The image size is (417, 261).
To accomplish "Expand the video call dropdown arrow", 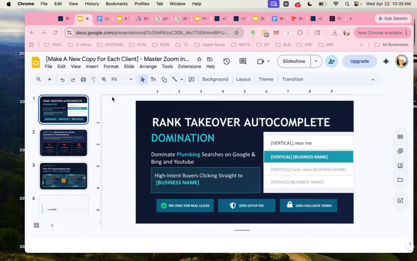I will (x=268, y=61).
